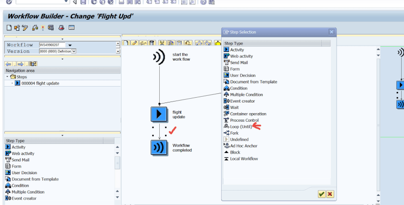Collapse the Steps folder in navigation tree
Screen dimensions: 404x205
click(x=7, y=77)
